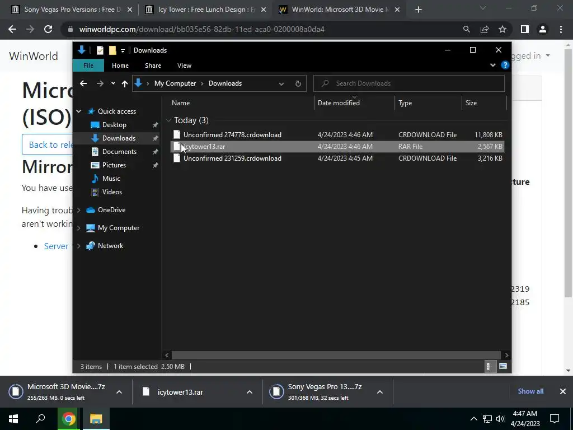573x430 pixels.
Task: Open the View ribbon tab
Action: [x=184, y=66]
